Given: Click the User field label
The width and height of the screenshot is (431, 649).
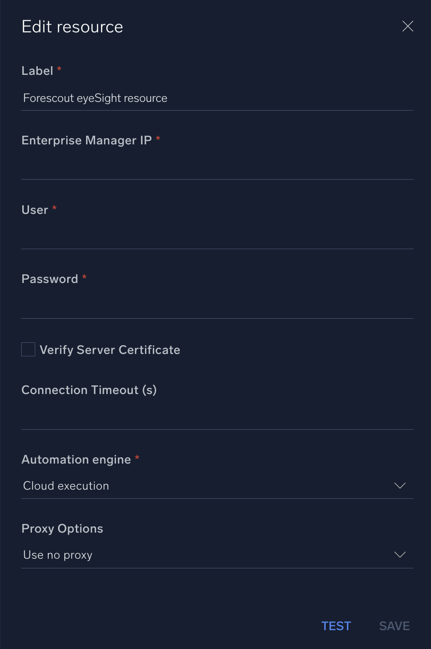Looking at the screenshot, I should 35,210.
